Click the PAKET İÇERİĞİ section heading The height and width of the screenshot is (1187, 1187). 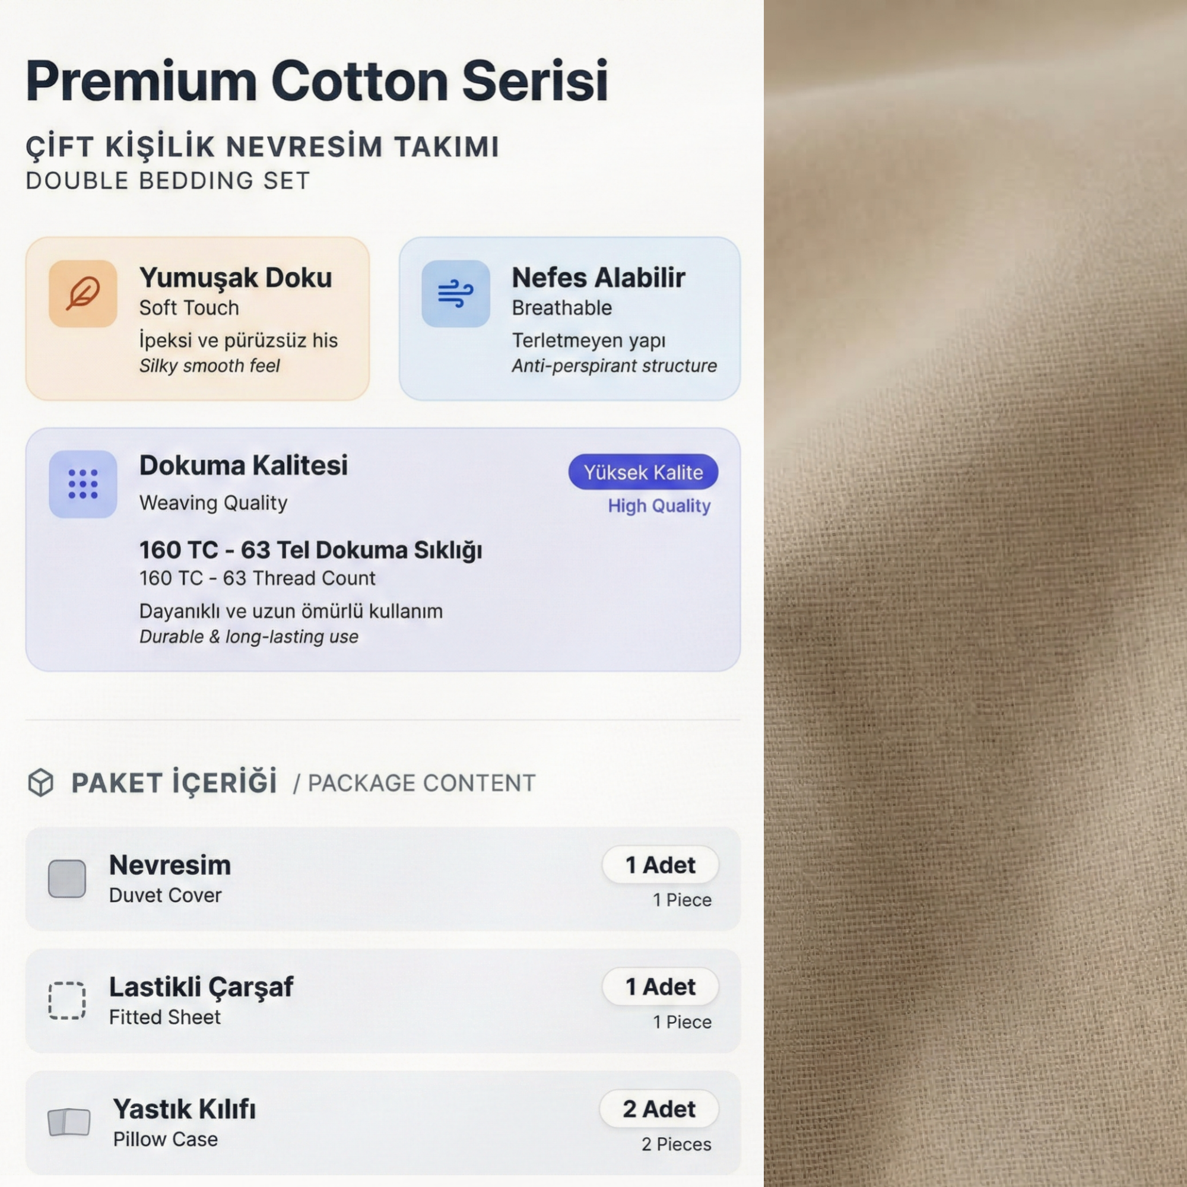[174, 783]
